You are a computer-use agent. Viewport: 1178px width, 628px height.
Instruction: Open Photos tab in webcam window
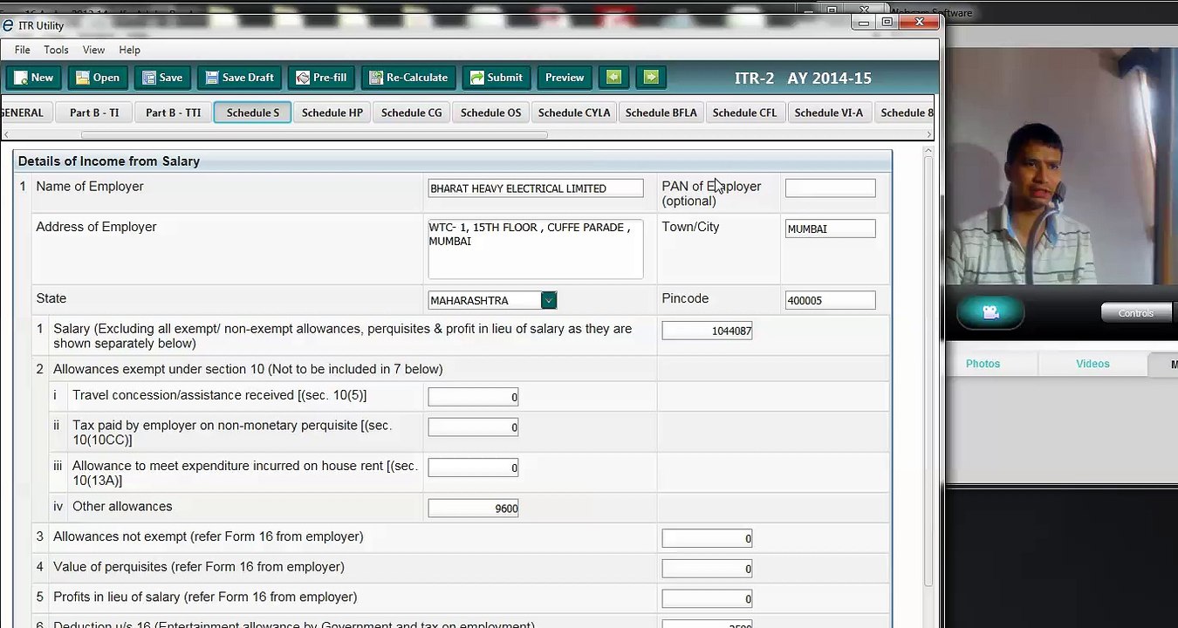[983, 364]
